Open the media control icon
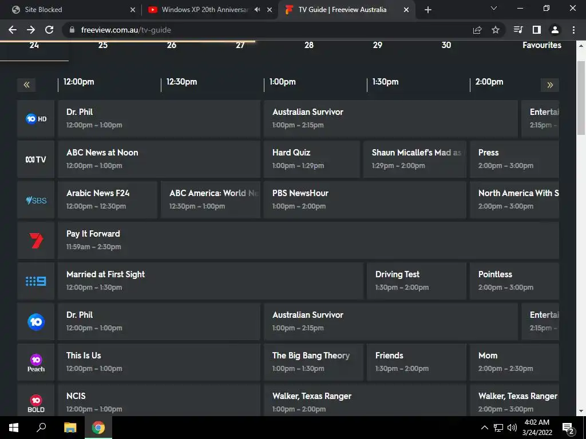Viewport: 586px width, 439px height. [518, 30]
